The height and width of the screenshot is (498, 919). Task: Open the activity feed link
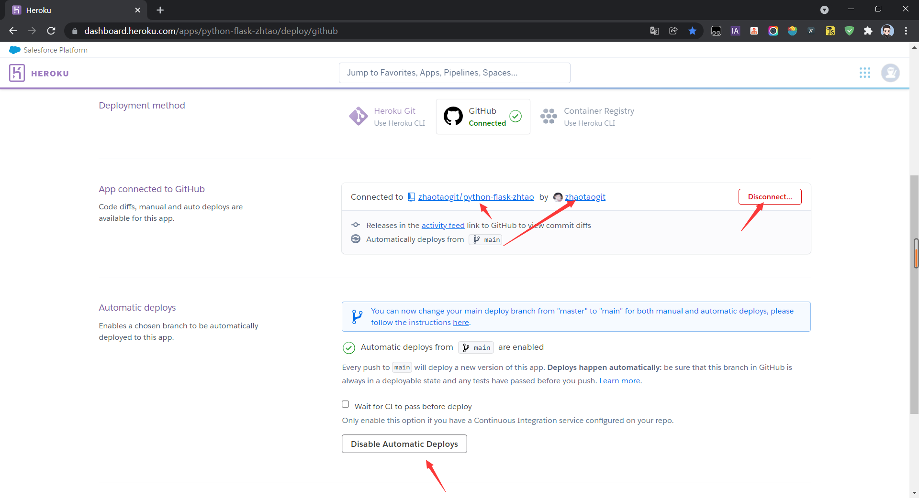point(443,226)
